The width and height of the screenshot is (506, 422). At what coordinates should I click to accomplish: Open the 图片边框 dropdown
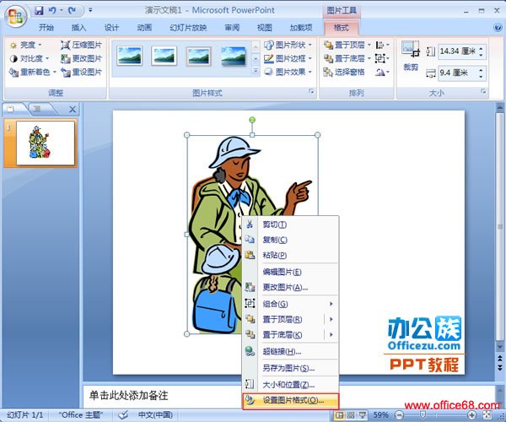[x=288, y=58]
